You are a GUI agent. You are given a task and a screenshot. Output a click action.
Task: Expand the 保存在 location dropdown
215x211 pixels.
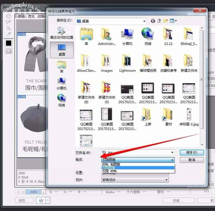[x=144, y=21]
